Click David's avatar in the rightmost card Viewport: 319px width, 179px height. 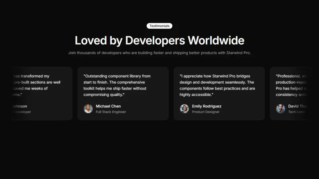(x=281, y=109)
